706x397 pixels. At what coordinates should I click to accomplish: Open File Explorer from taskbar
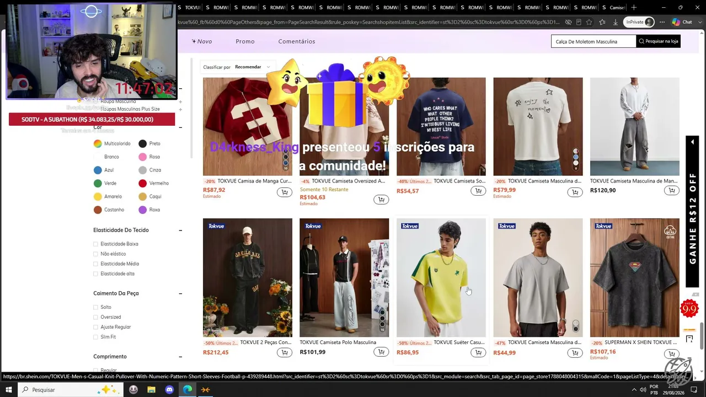tap(151, 390)
